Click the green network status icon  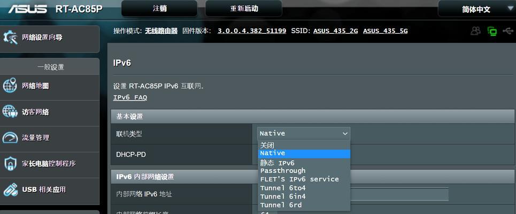(492, 31)
